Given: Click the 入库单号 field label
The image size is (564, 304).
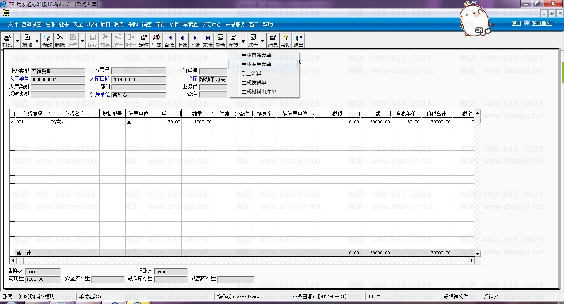Looking at the screenshot, I should pos(19,79).
